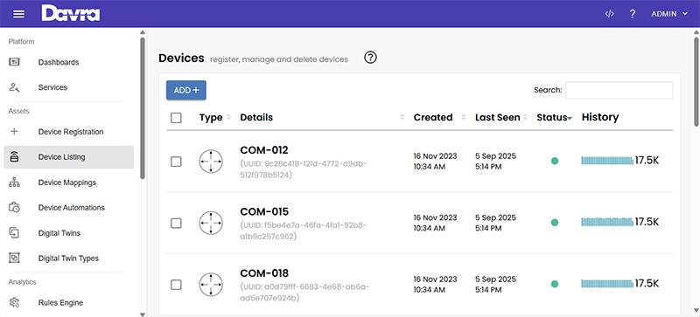
Task: Sort by the Status column
Action: [x=555, y=117]
